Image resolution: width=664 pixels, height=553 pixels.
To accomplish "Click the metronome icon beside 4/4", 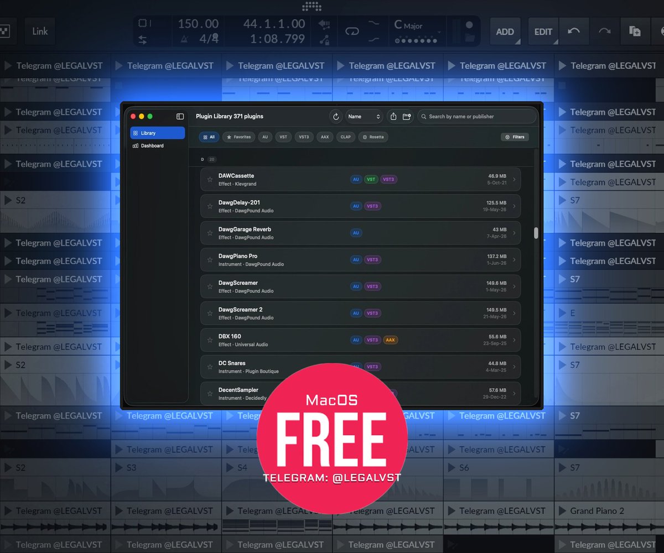I will 184,40.
